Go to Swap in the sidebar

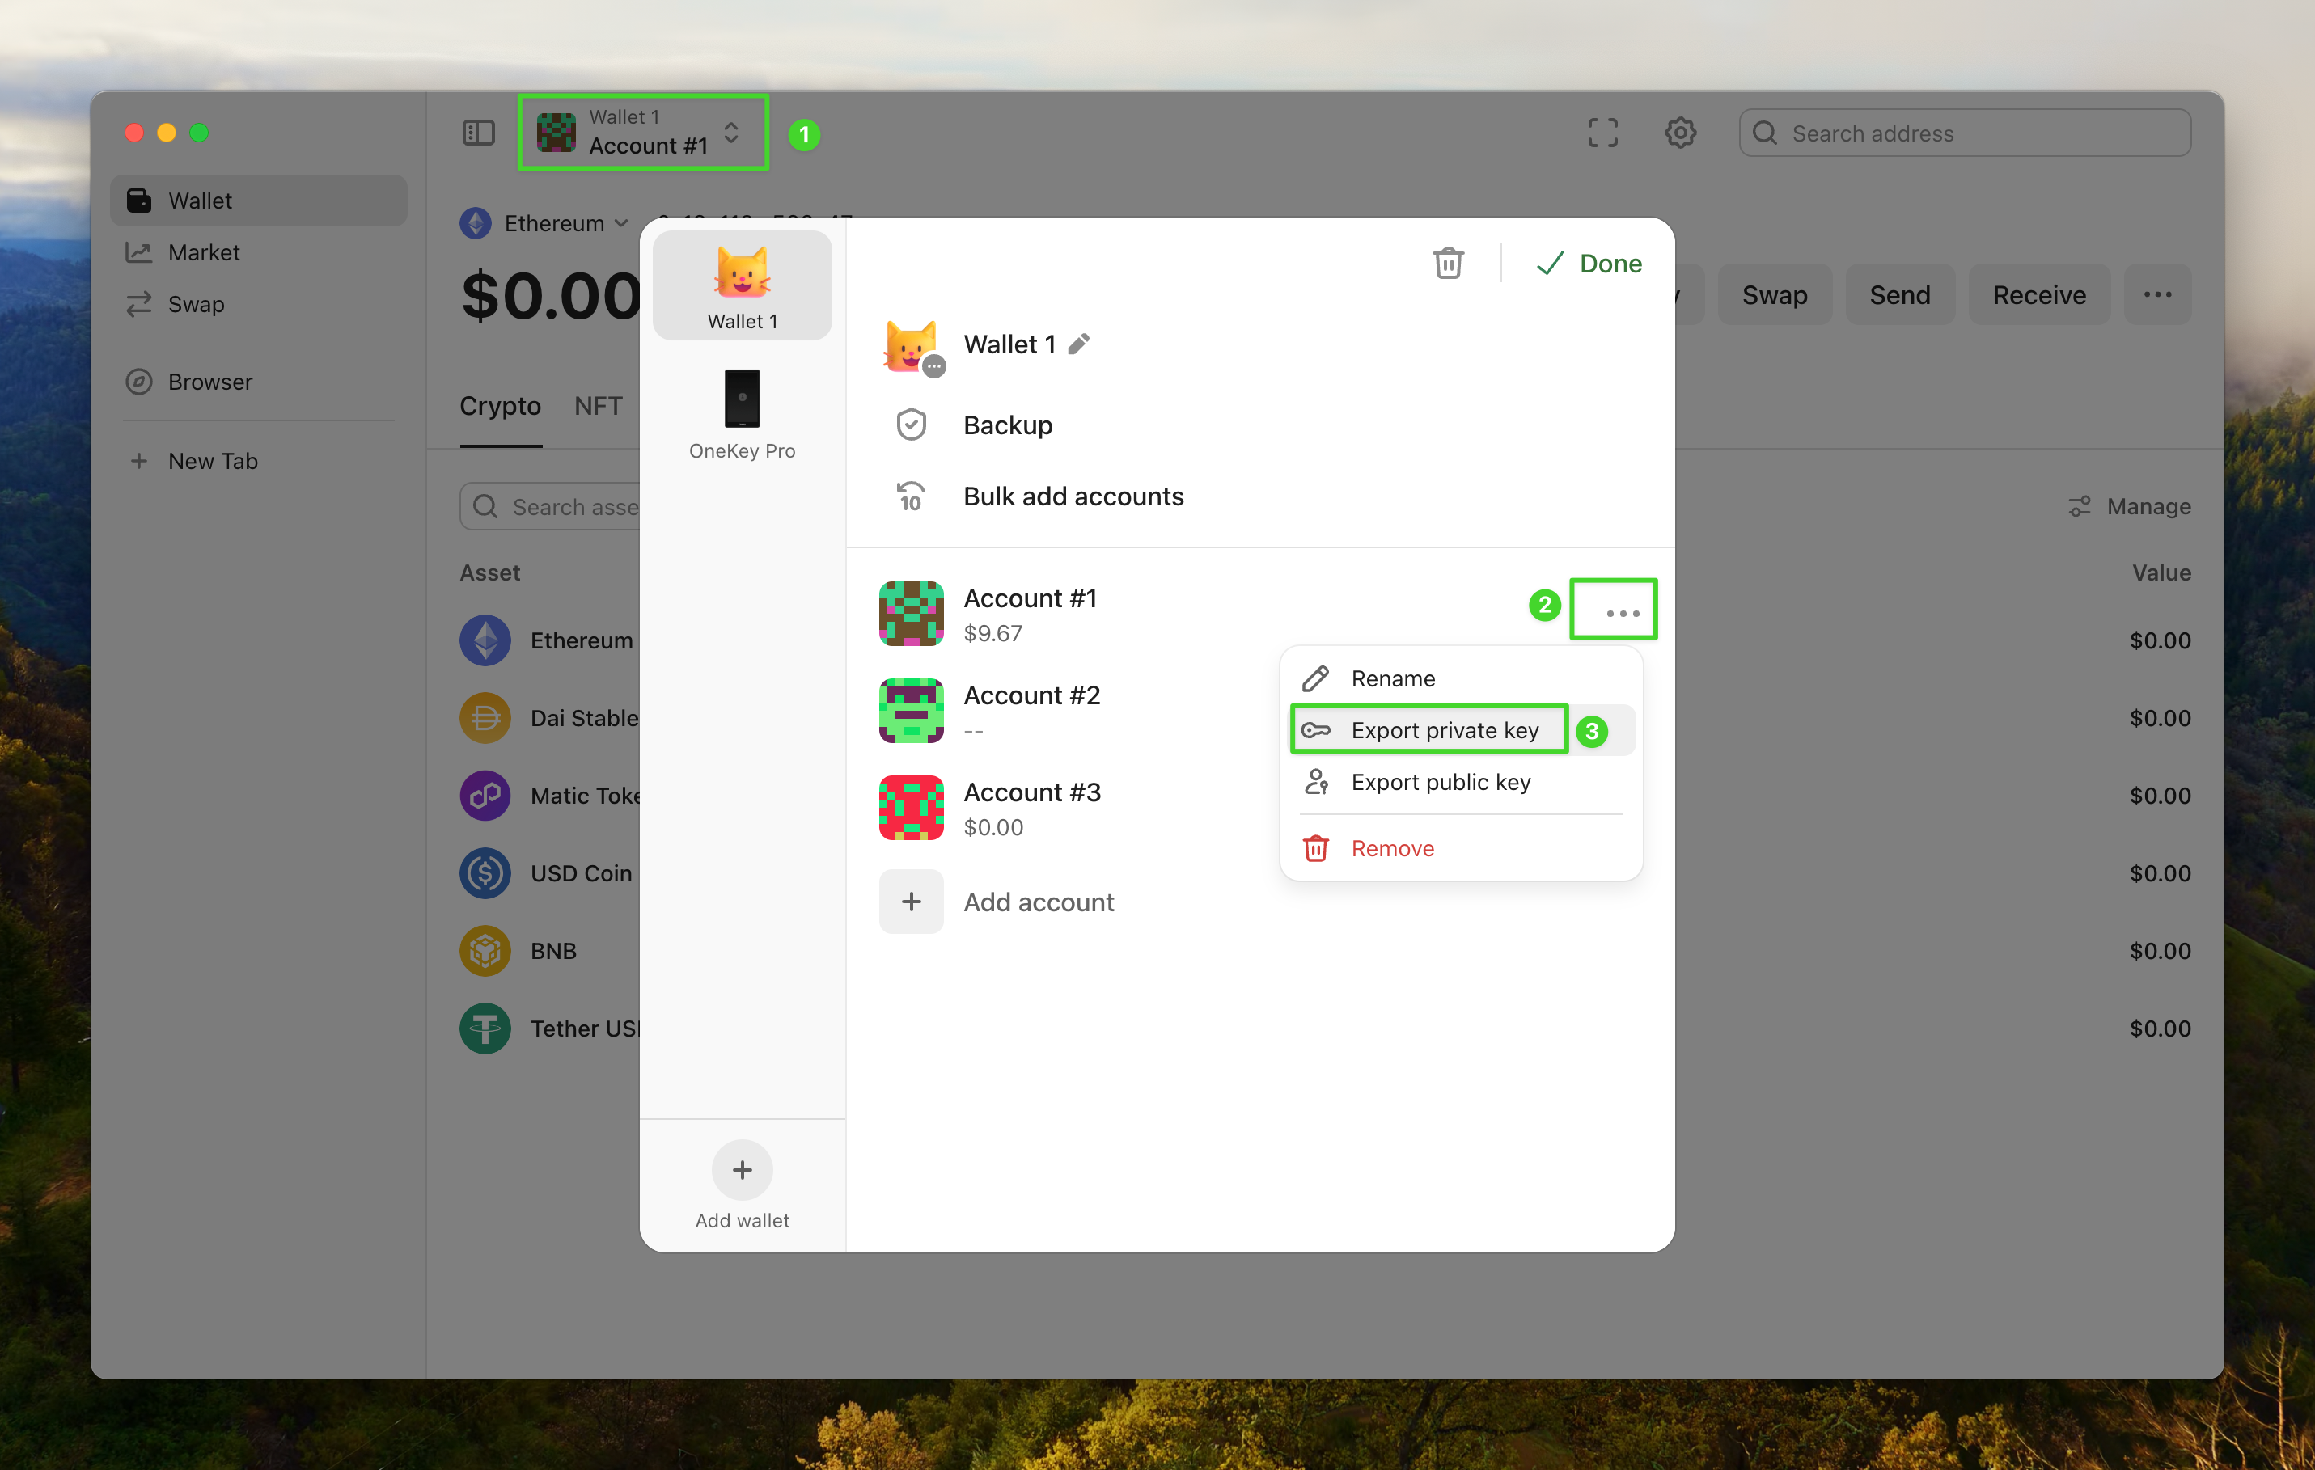point(259,303)
